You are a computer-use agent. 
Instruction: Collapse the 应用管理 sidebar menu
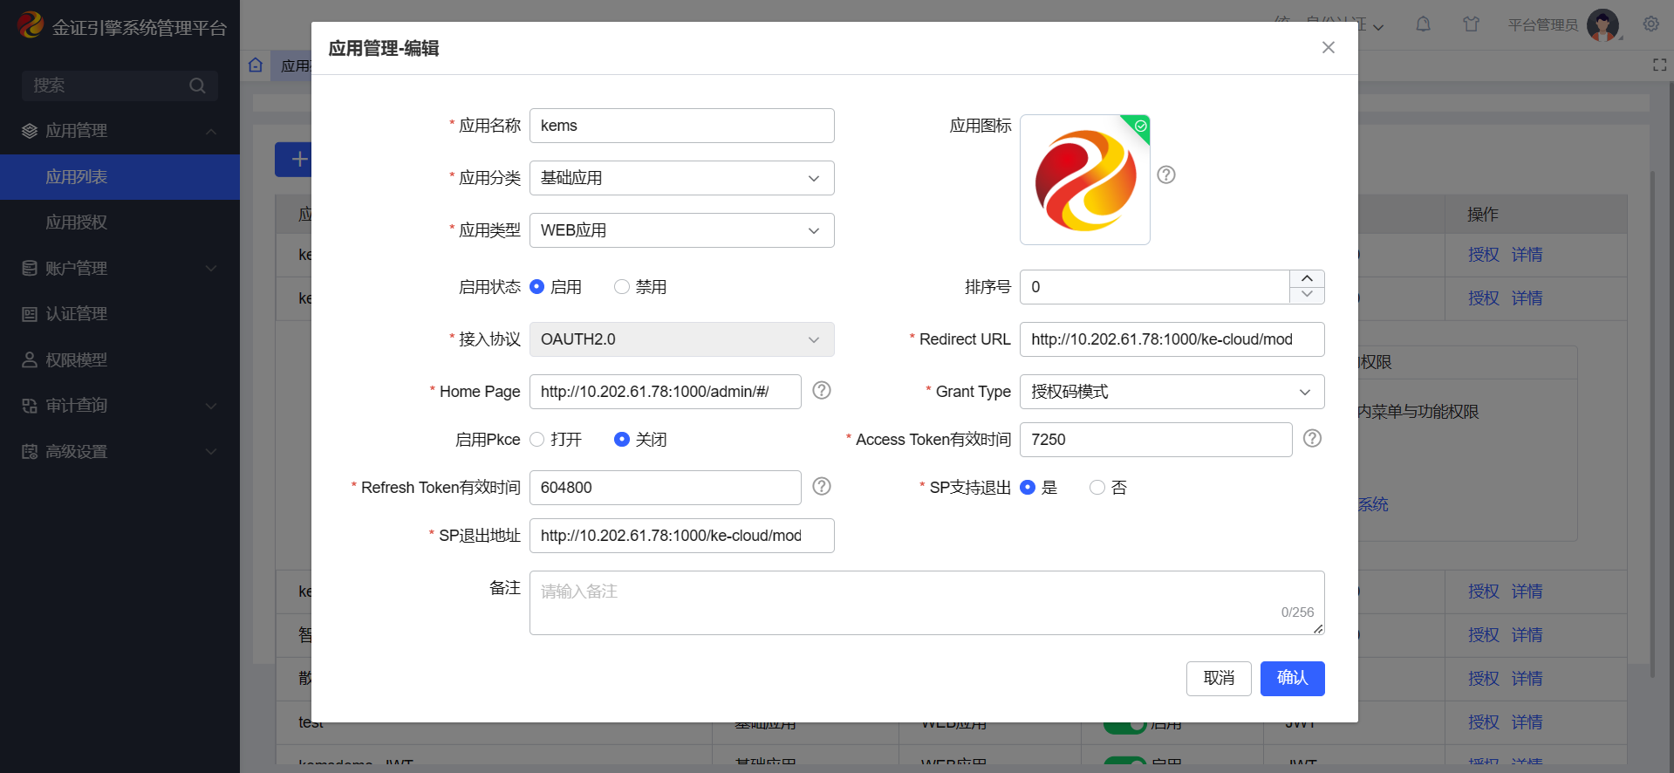tap(211, 131)
